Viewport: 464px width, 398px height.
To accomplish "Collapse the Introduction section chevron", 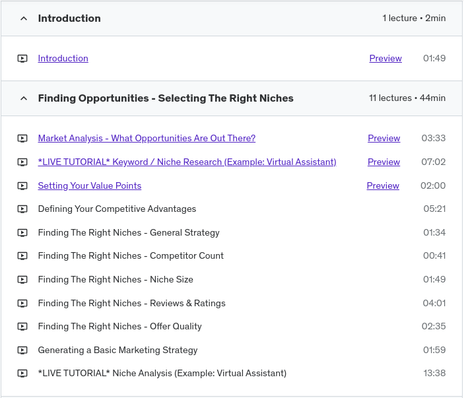I will pos(24,18).
